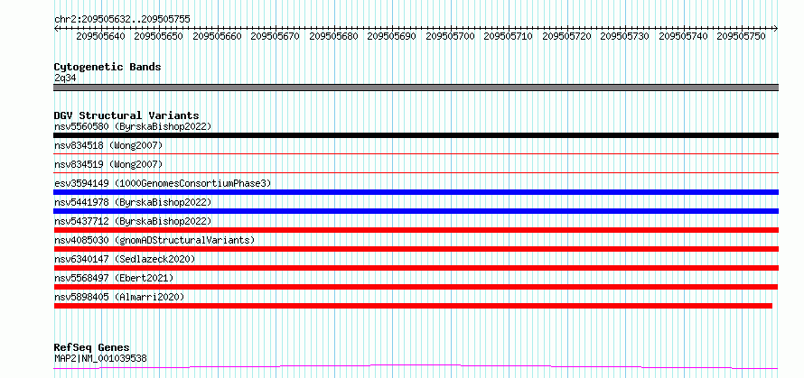The image size is (804, 378).
Task: Click ruler position 209505680
Action: pyautogui.click(x=334, y=36)
